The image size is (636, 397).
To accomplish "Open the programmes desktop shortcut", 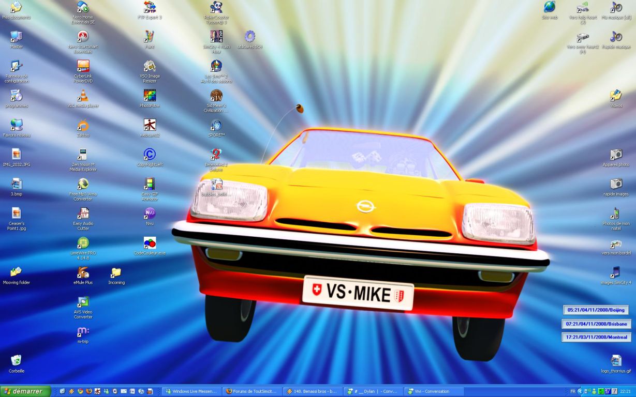I will pyautogui.click(x=16, y=96).
